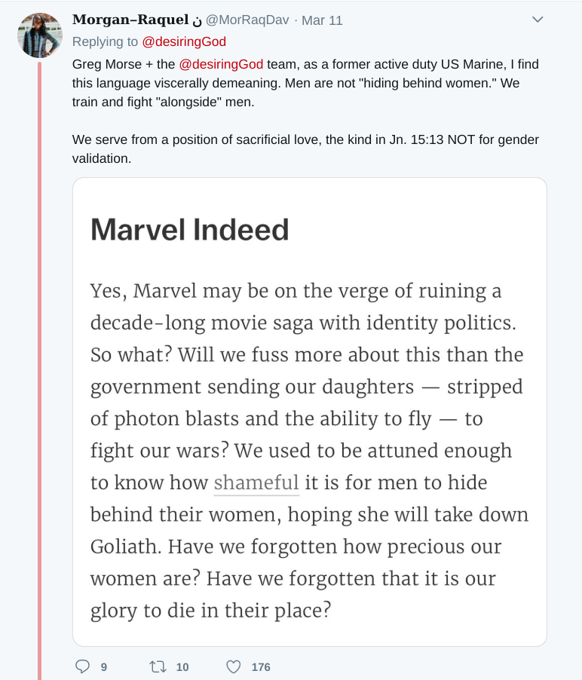The image size is (582, 680).
Task: Click the retweet count number 10
Action: coord(182,666)
